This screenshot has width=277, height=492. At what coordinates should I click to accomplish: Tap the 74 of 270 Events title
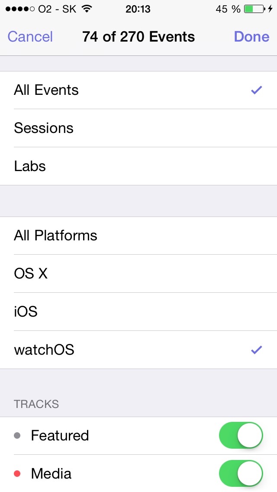tap(138, 37)
